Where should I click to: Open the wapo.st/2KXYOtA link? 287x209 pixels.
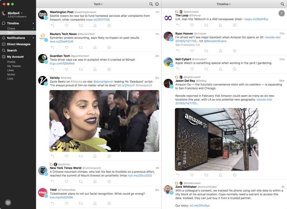[x=98, y=20]
